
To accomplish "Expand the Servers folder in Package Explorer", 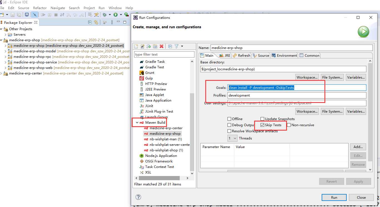I will 5,35.
